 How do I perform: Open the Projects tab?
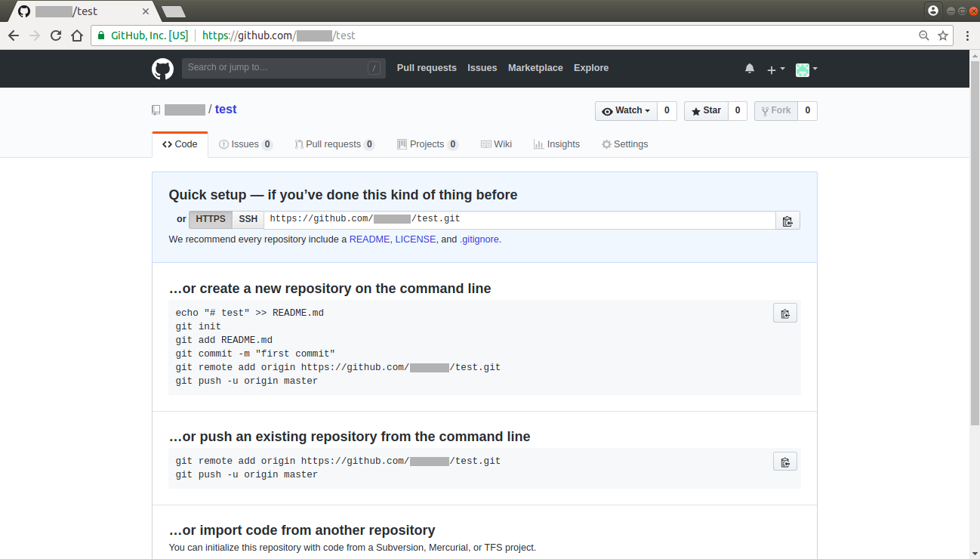427,144
